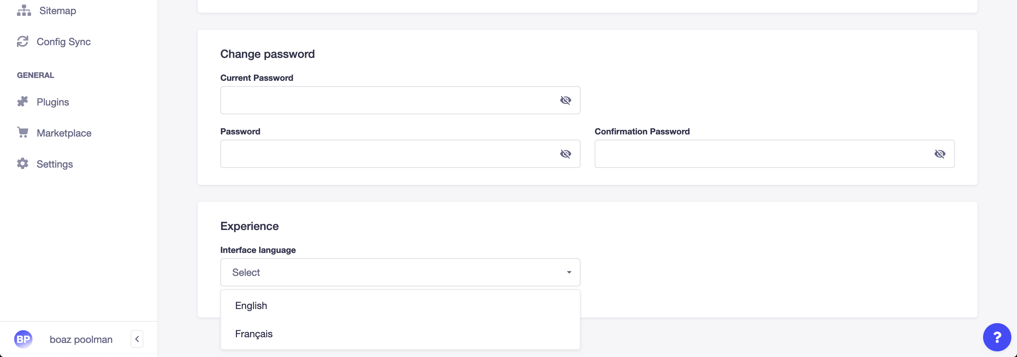1017x357 pixels.
Task: Show the Current Password text
Action: 565,100
